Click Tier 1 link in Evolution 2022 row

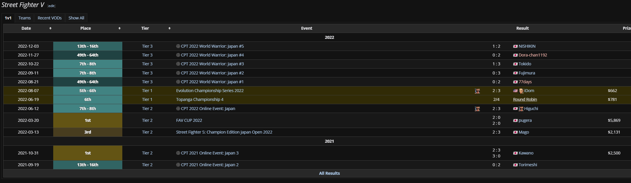coord(147,91)
